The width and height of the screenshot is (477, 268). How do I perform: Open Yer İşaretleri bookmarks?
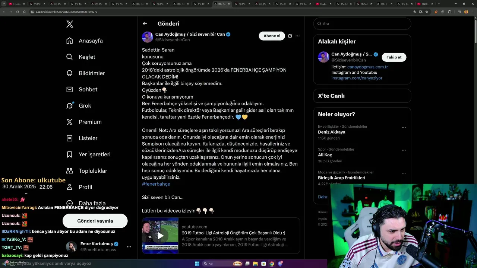pyautogui.click(x=88, y=154)
